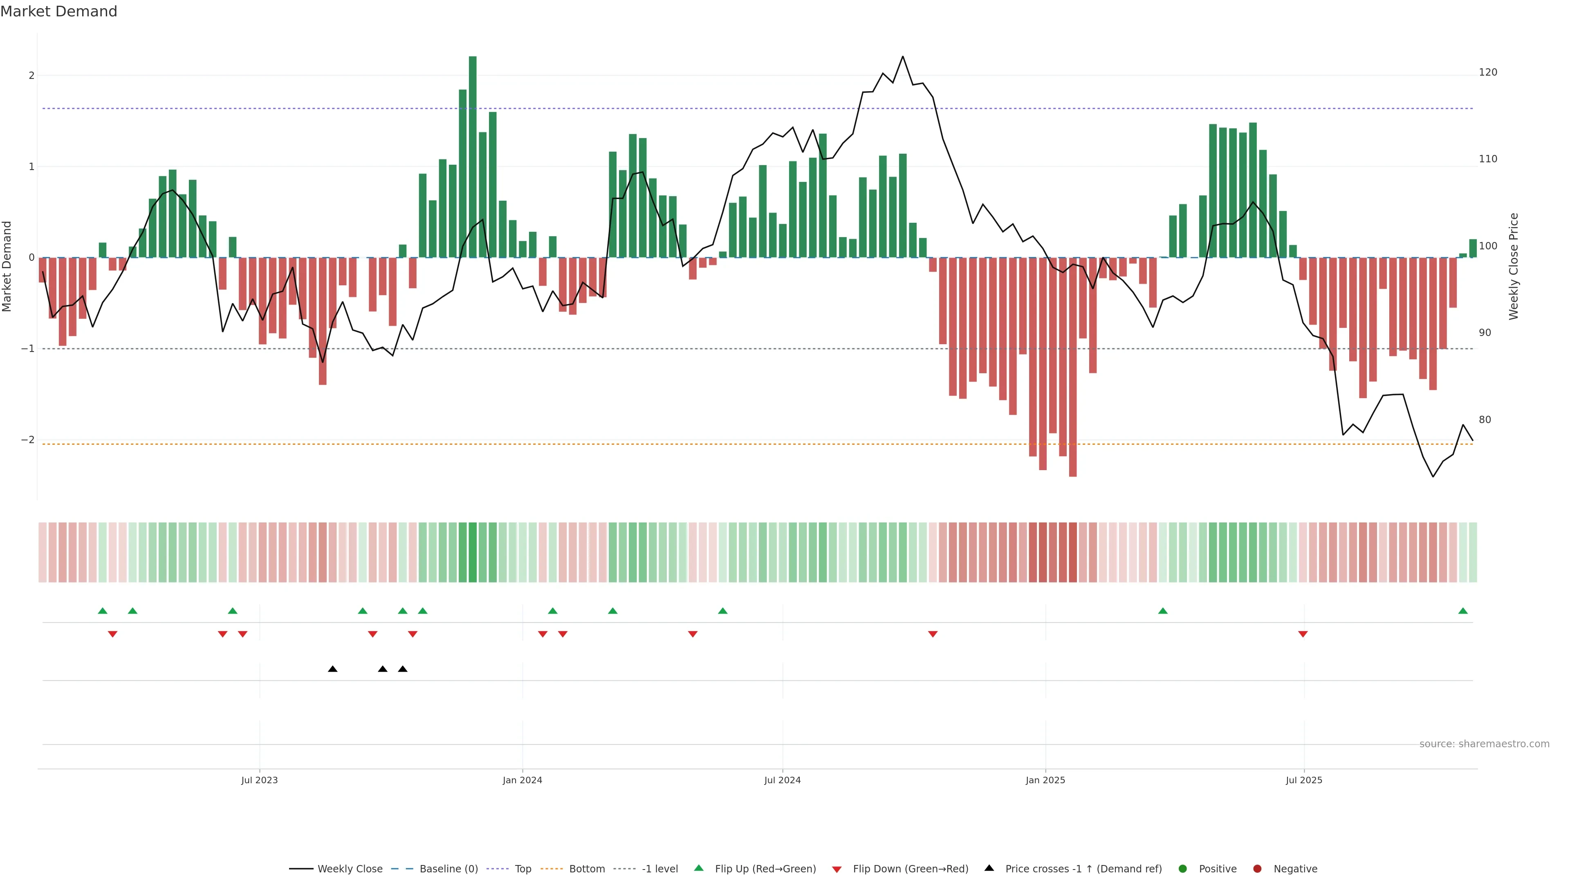The width and height of the screenshot is (1570, 883).
Task: Click the leftmost green flip-up triangle marker
Action: (x=102, y=611)
